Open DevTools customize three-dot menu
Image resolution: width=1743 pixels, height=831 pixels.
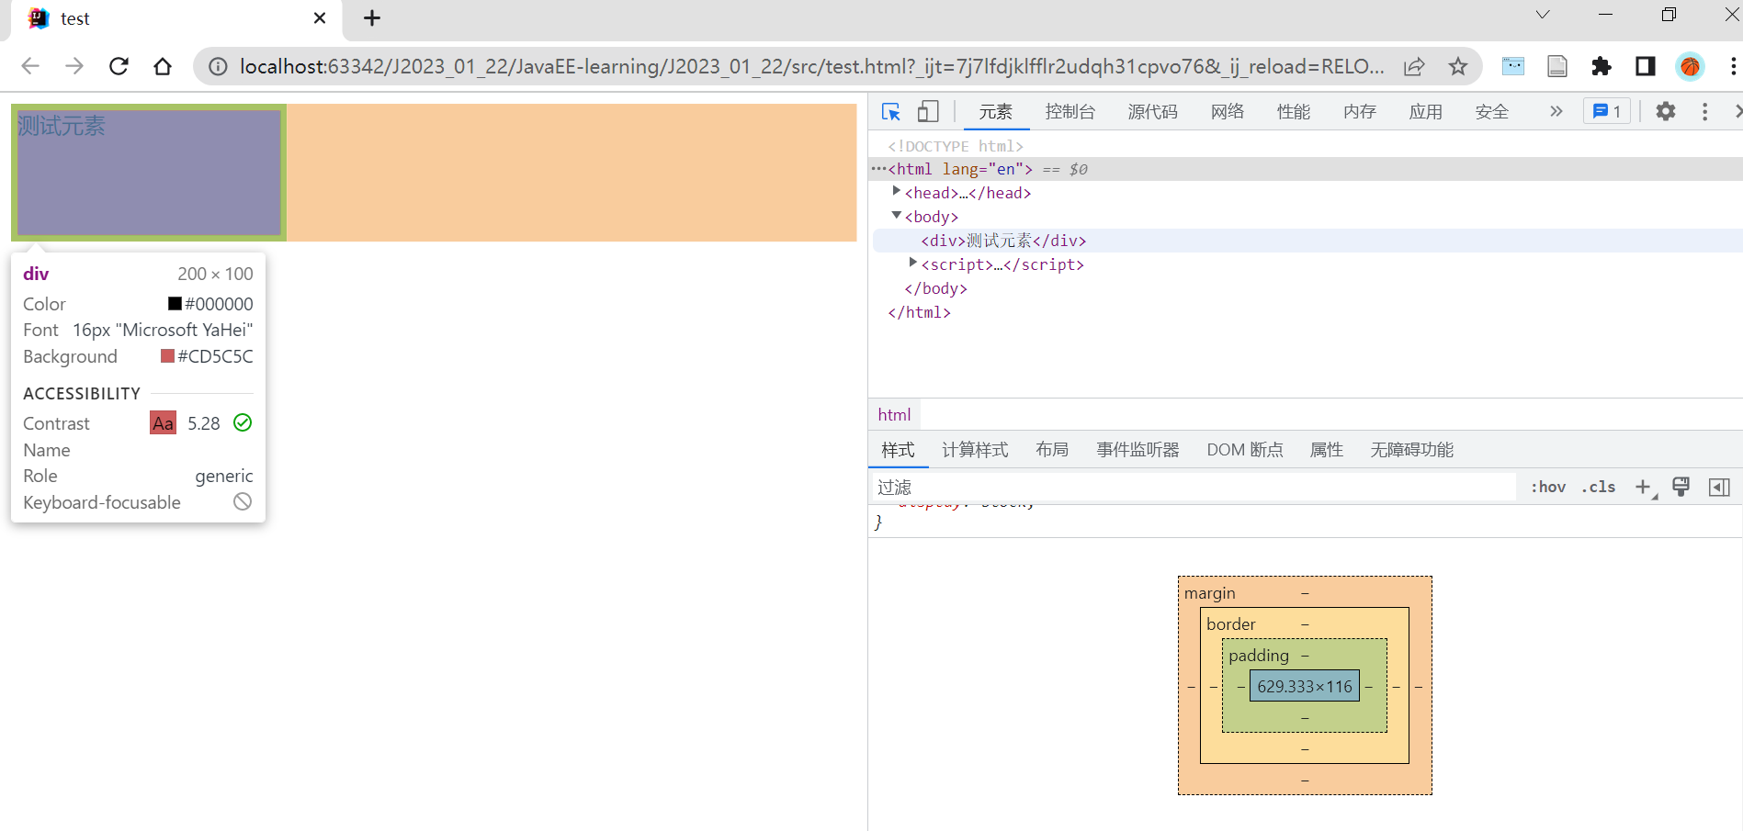pos(1704,112)
